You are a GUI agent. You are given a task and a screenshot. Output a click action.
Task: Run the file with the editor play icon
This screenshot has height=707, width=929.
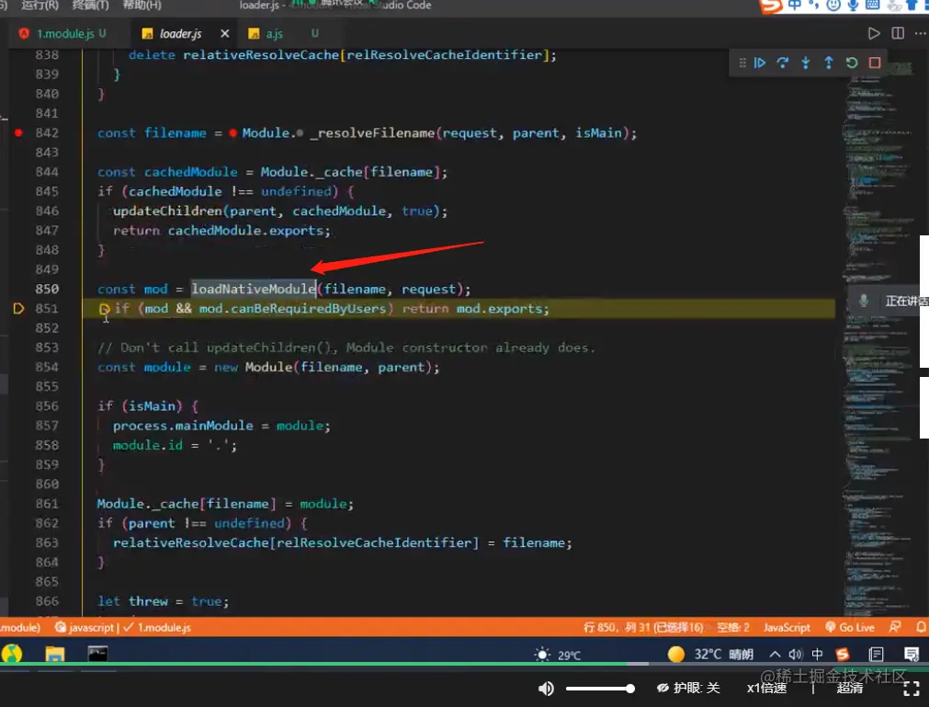coord(874,33)
